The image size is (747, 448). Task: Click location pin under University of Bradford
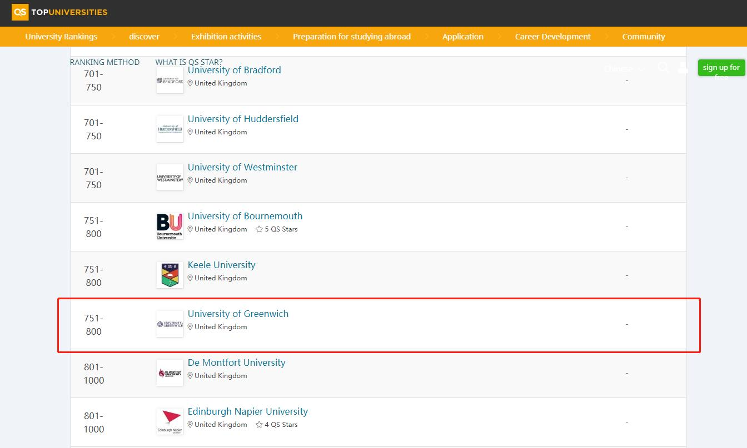pos(190,83)
